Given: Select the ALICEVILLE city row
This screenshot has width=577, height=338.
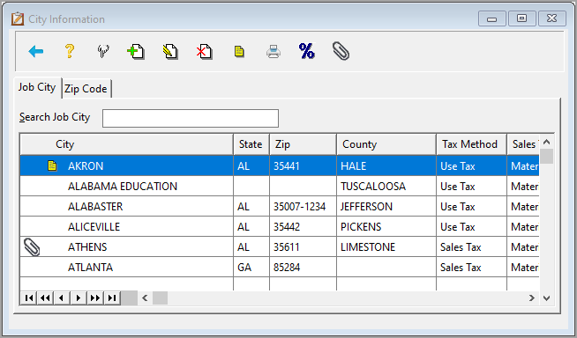Looking at the screenshot, I should point(280,227).
